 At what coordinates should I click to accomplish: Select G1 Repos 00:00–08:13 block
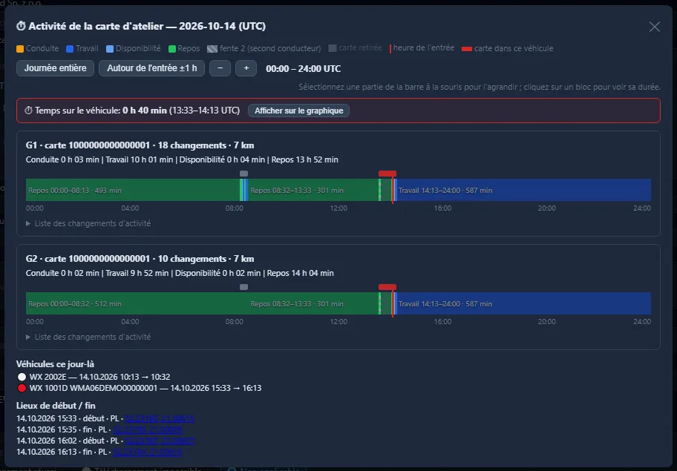pos(133,190)
